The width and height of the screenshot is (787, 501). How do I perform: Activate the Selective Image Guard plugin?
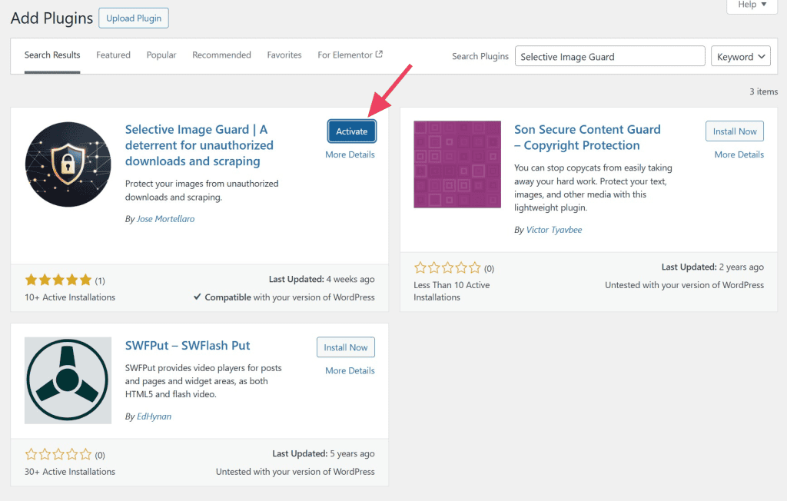point(351,131)
